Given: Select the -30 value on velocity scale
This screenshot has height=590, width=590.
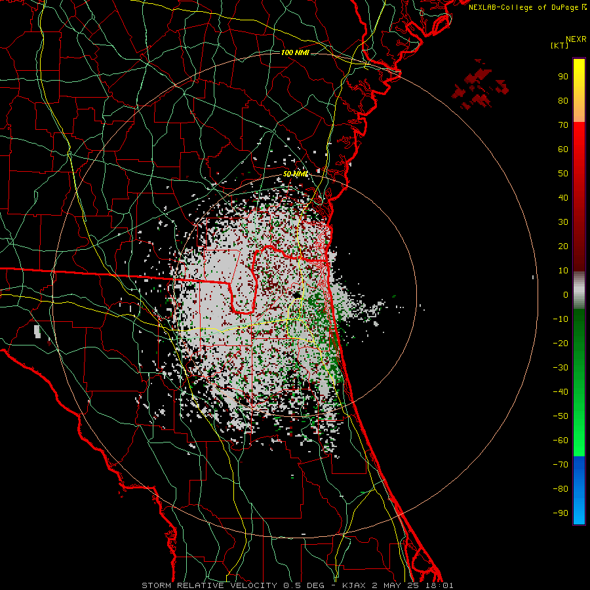Looking at the screenshot, I should coord(560,368).
